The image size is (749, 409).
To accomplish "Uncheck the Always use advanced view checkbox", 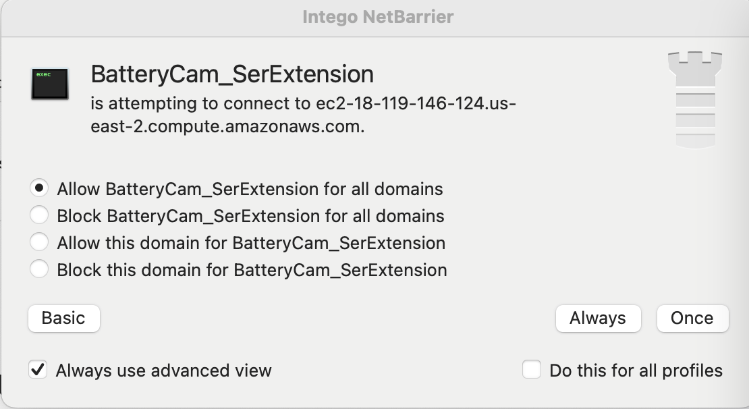I will [x=38, y=370].
